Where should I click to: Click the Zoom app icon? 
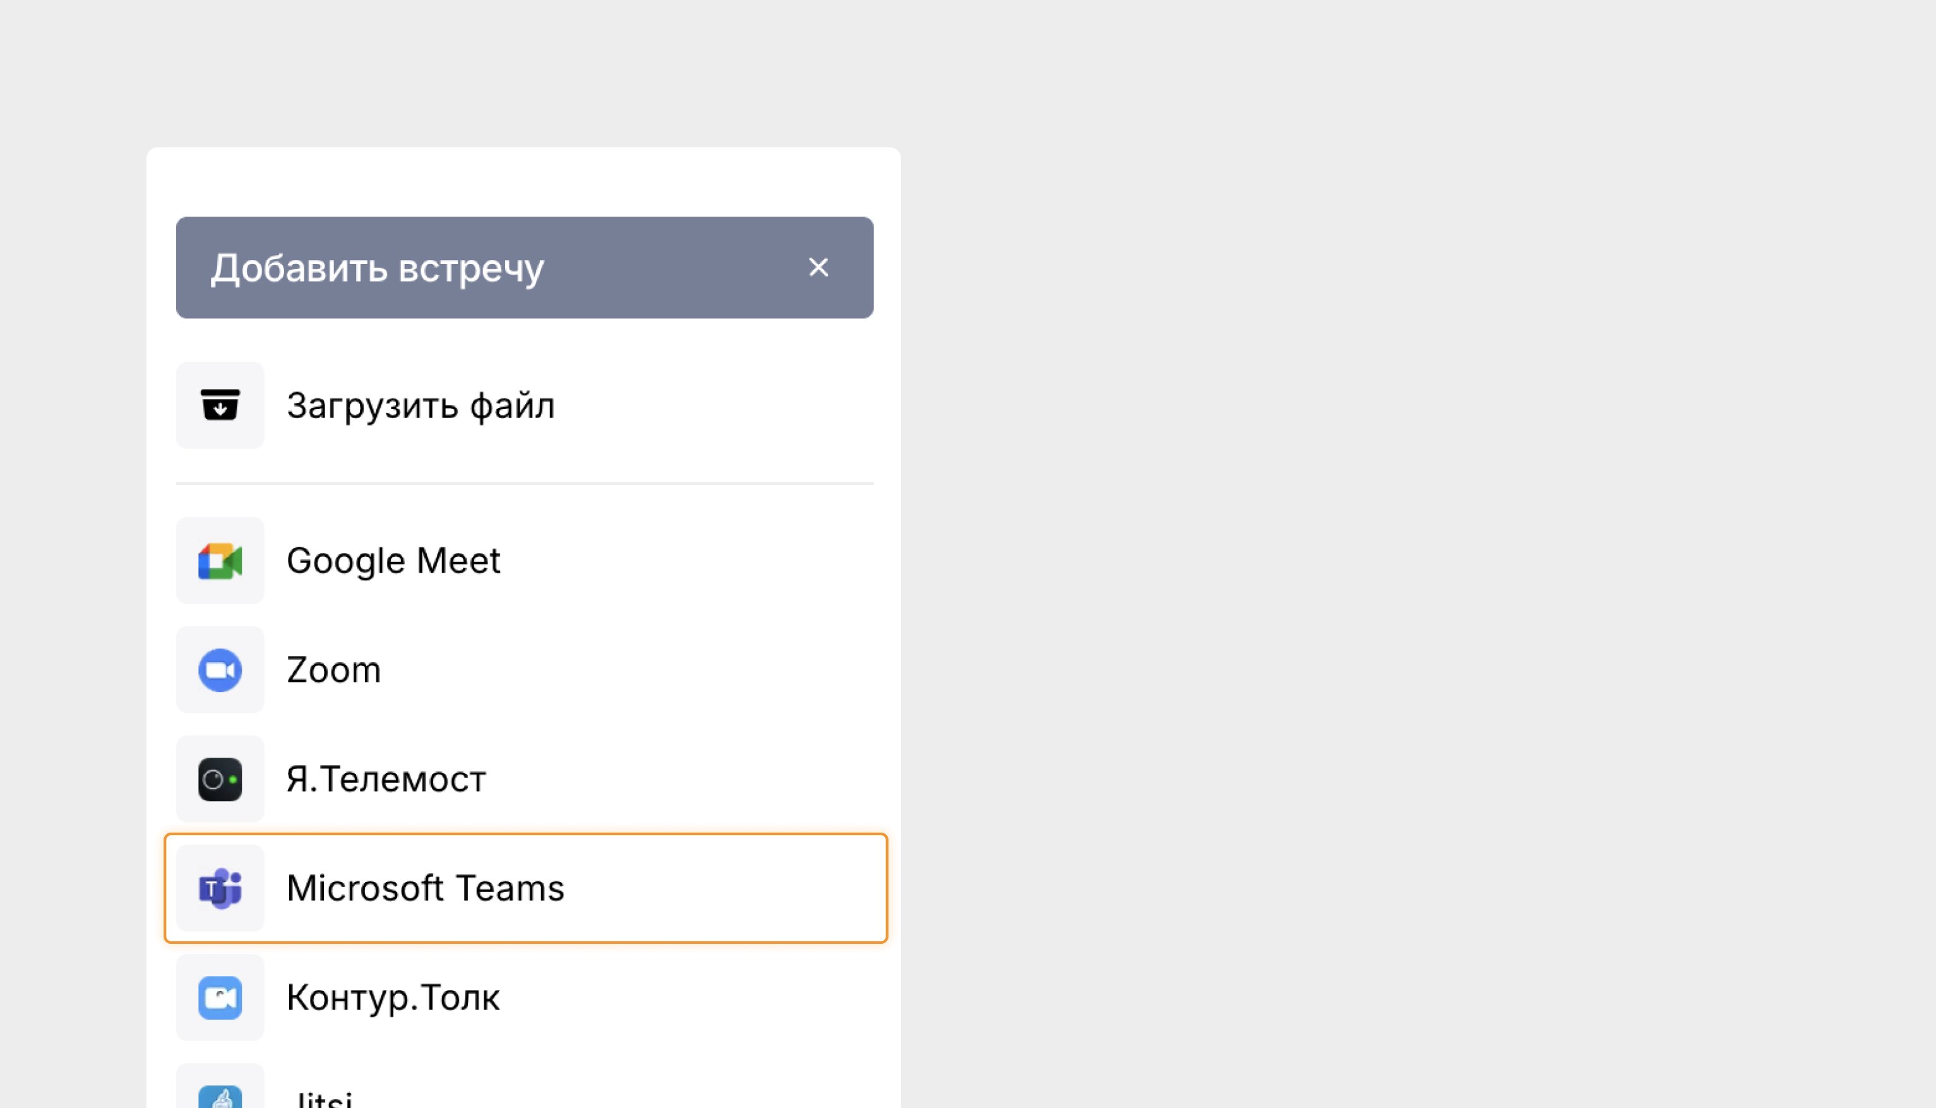pos(220,670)
